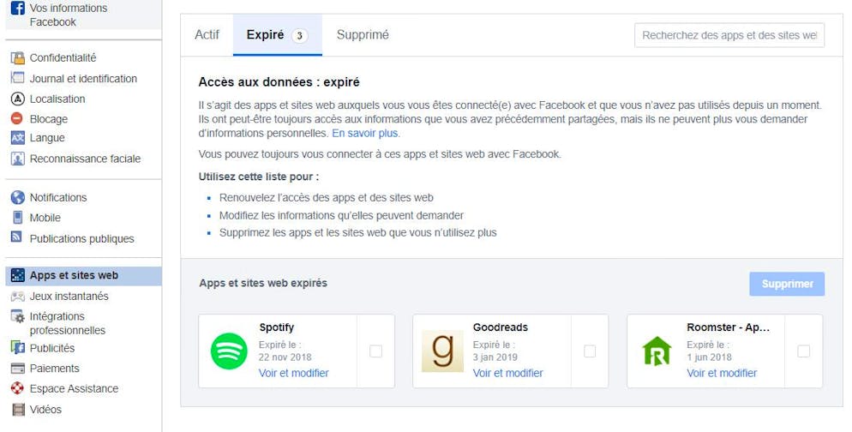852x432 pixels.
Task: Focus the apps and sites search field
Action: (729, 35)
